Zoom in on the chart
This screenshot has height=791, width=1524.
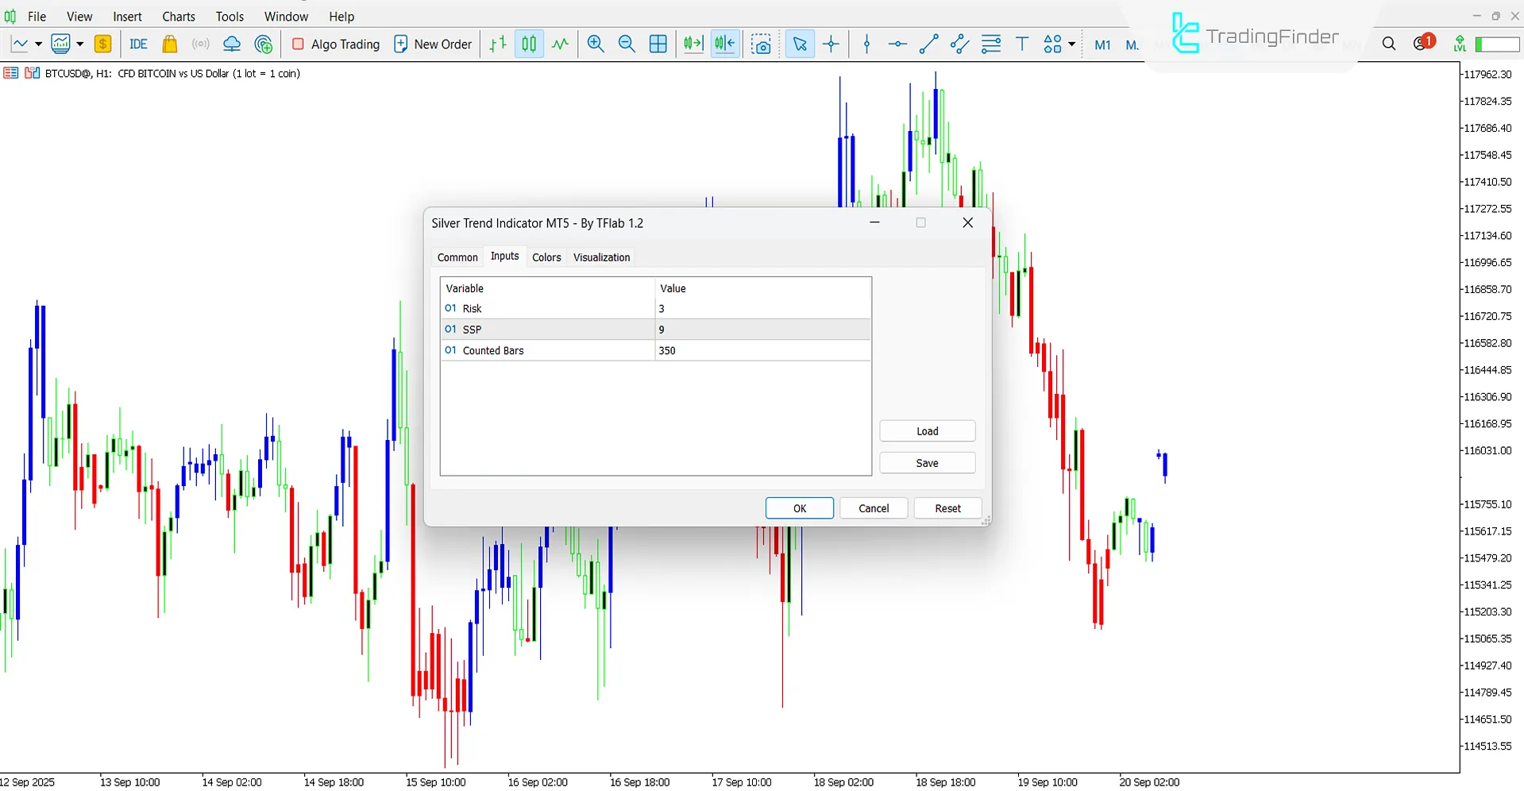(596, 44)
